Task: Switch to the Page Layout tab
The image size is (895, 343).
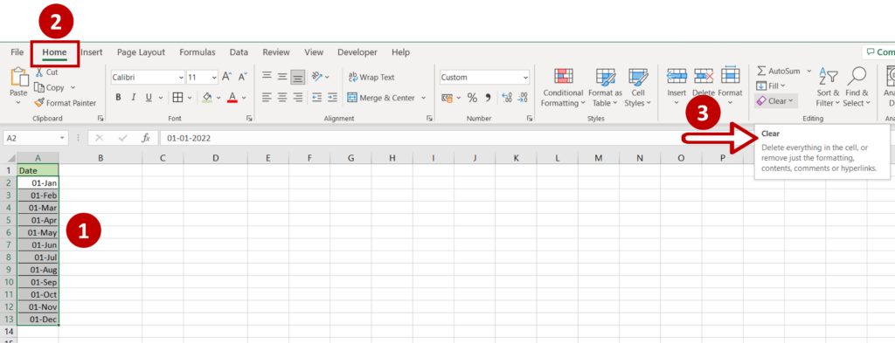Action: (x=141, y=51)
